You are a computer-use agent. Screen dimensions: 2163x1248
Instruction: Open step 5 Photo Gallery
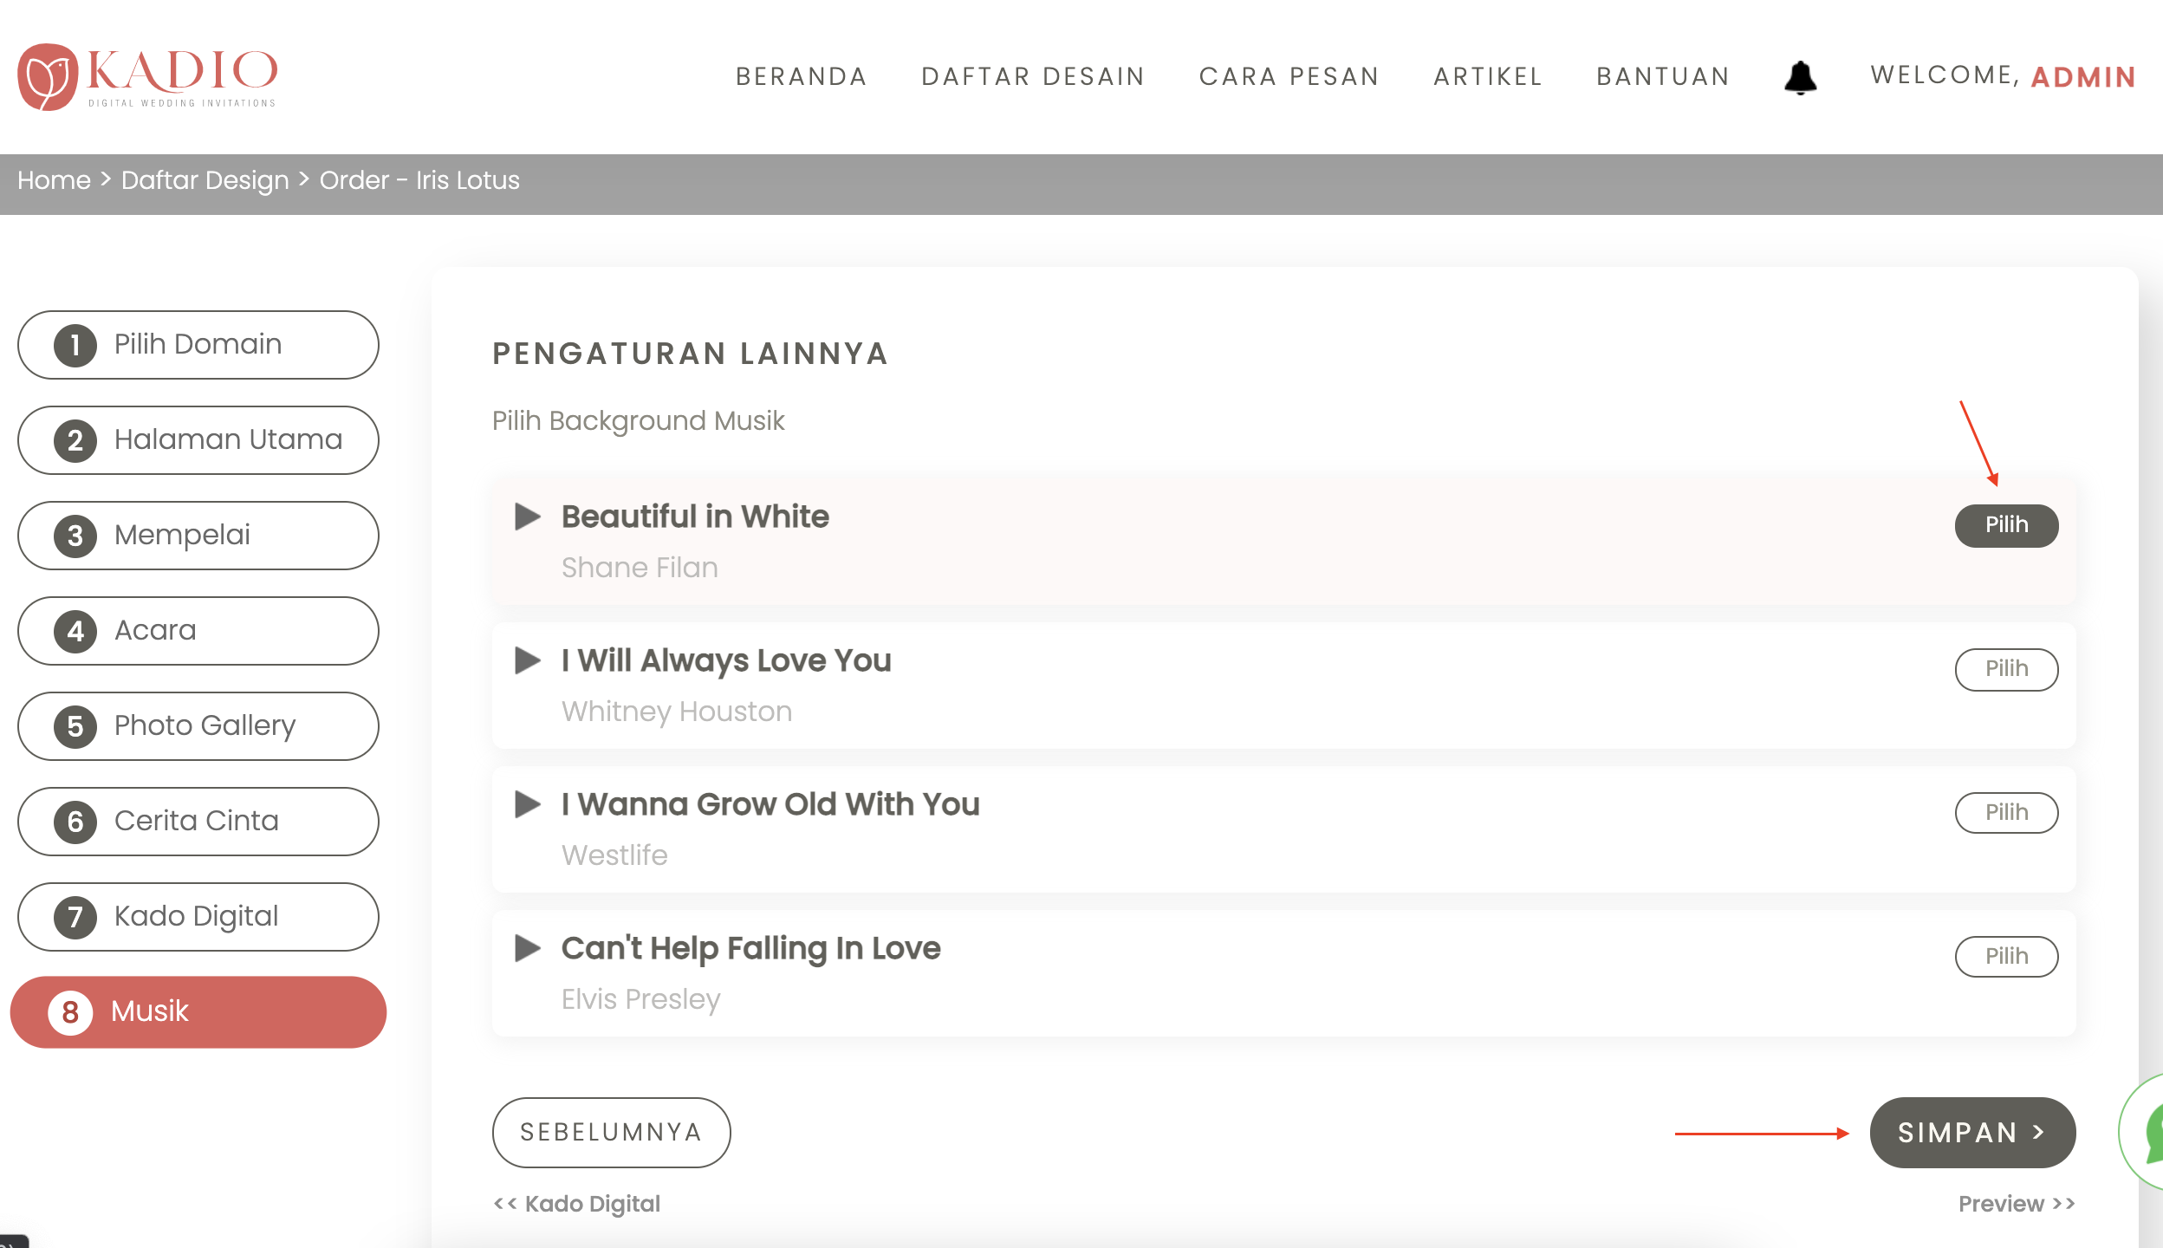point(198,726)
